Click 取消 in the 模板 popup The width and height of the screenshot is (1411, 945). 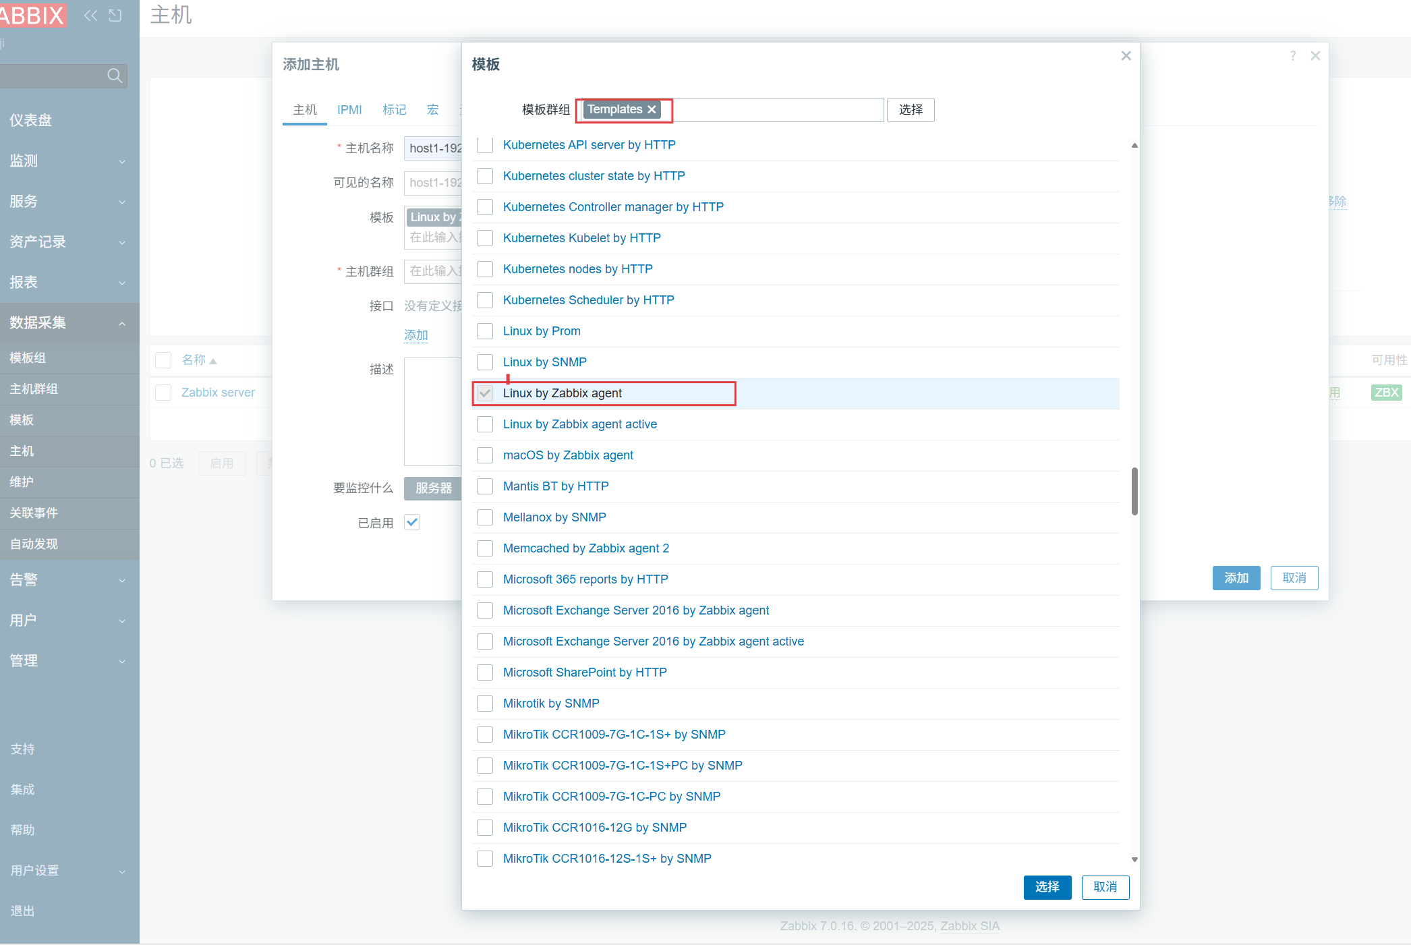[x=1105, y=887]
